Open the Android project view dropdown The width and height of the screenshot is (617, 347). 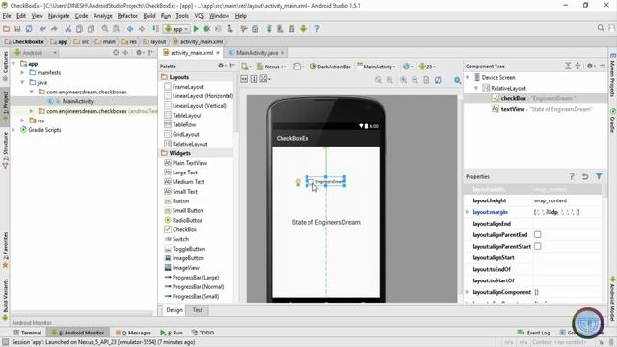click(x=36, y=53)
